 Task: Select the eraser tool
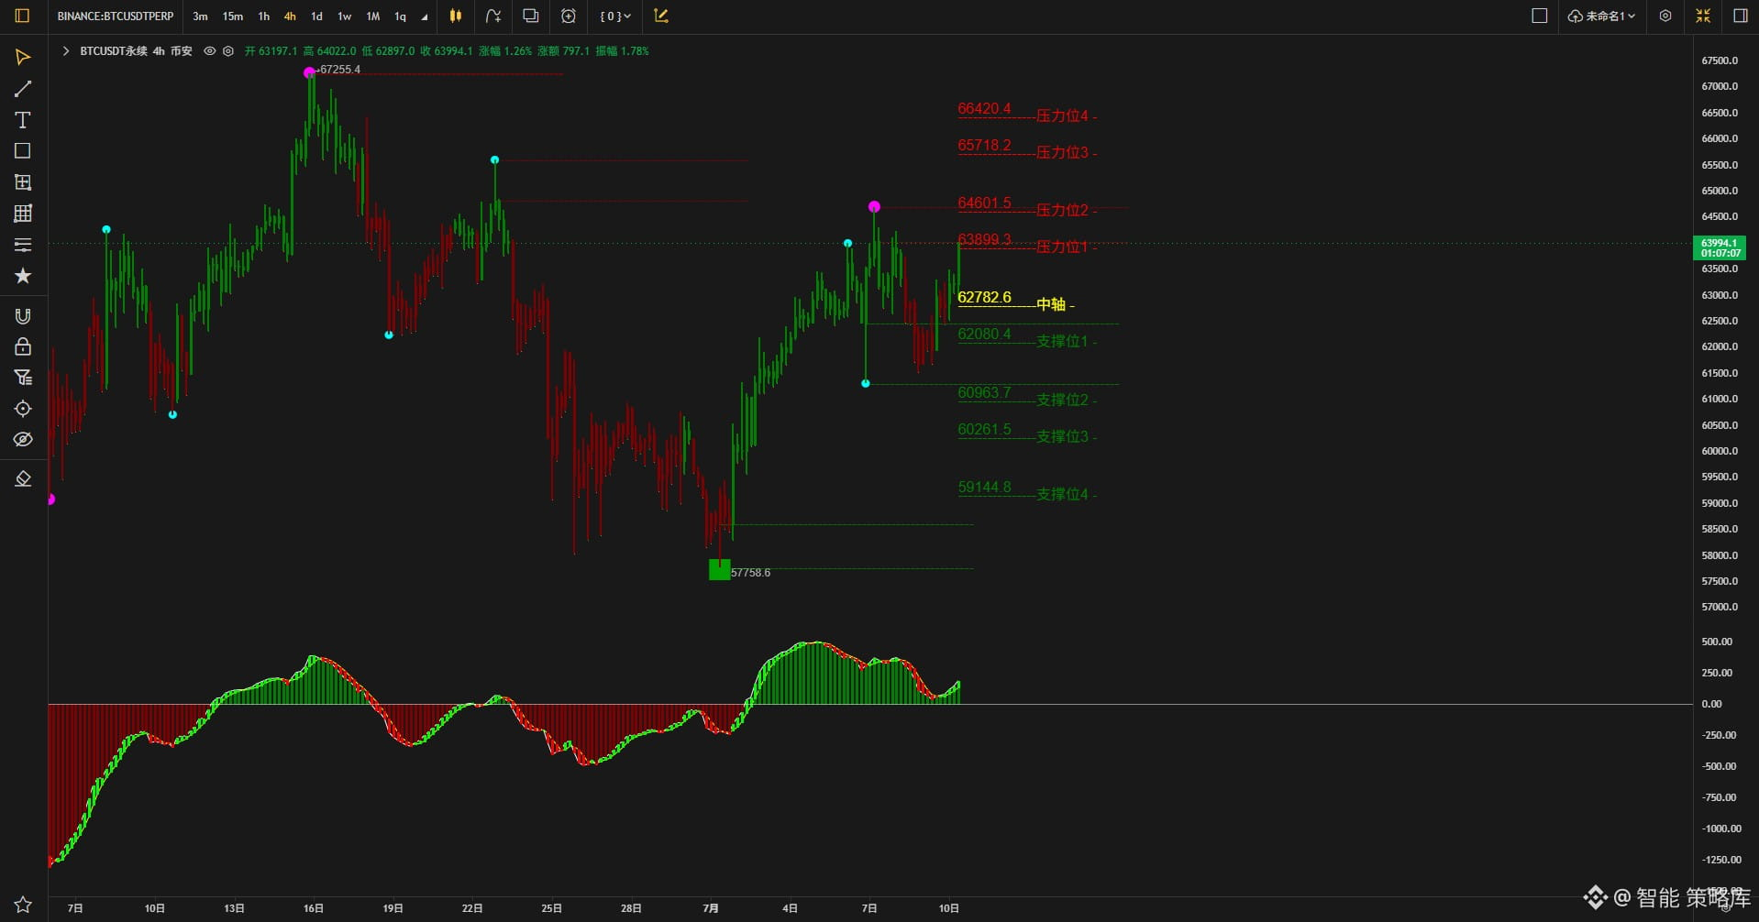click(x=23, y=479)
